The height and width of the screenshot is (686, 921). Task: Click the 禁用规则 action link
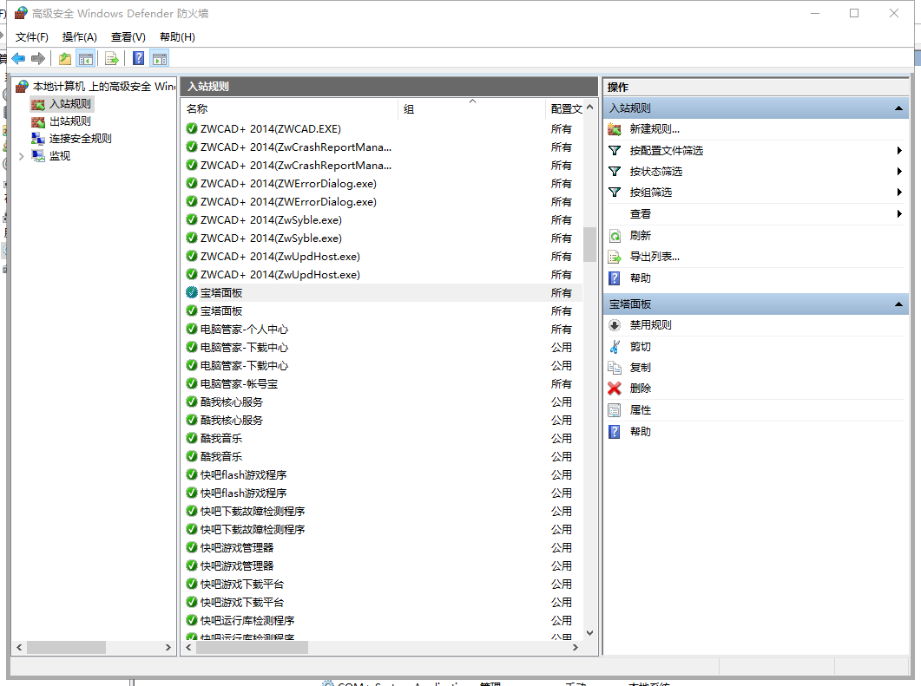pyautogui.click(x=650, y=325)
